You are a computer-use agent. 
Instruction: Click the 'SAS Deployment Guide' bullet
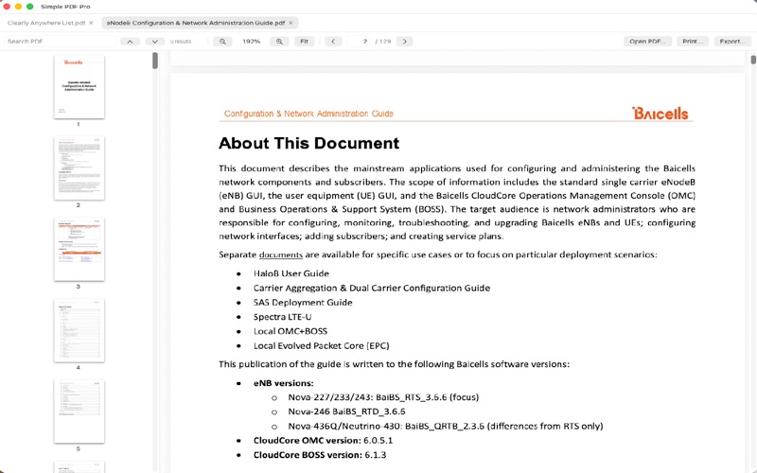[x=303, y=303]
